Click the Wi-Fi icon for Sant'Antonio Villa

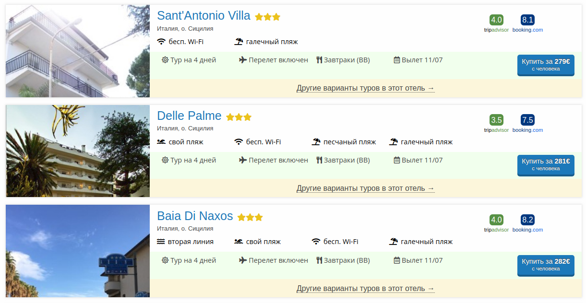point(161,42)
